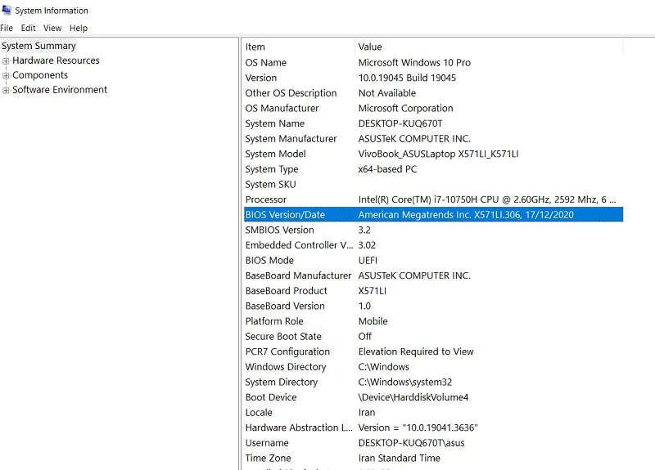This screenshot has width=655, height=470.
Task: Select the BaseBoard Manufacturer row
Action: click(x=433, y=275)
